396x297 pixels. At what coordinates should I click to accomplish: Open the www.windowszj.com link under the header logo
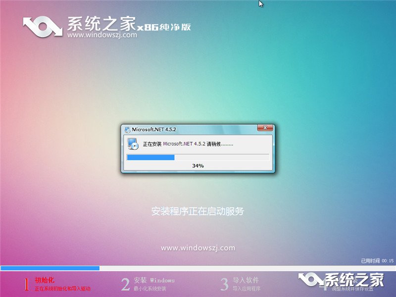pyautogui.click(x=102, y=36)
